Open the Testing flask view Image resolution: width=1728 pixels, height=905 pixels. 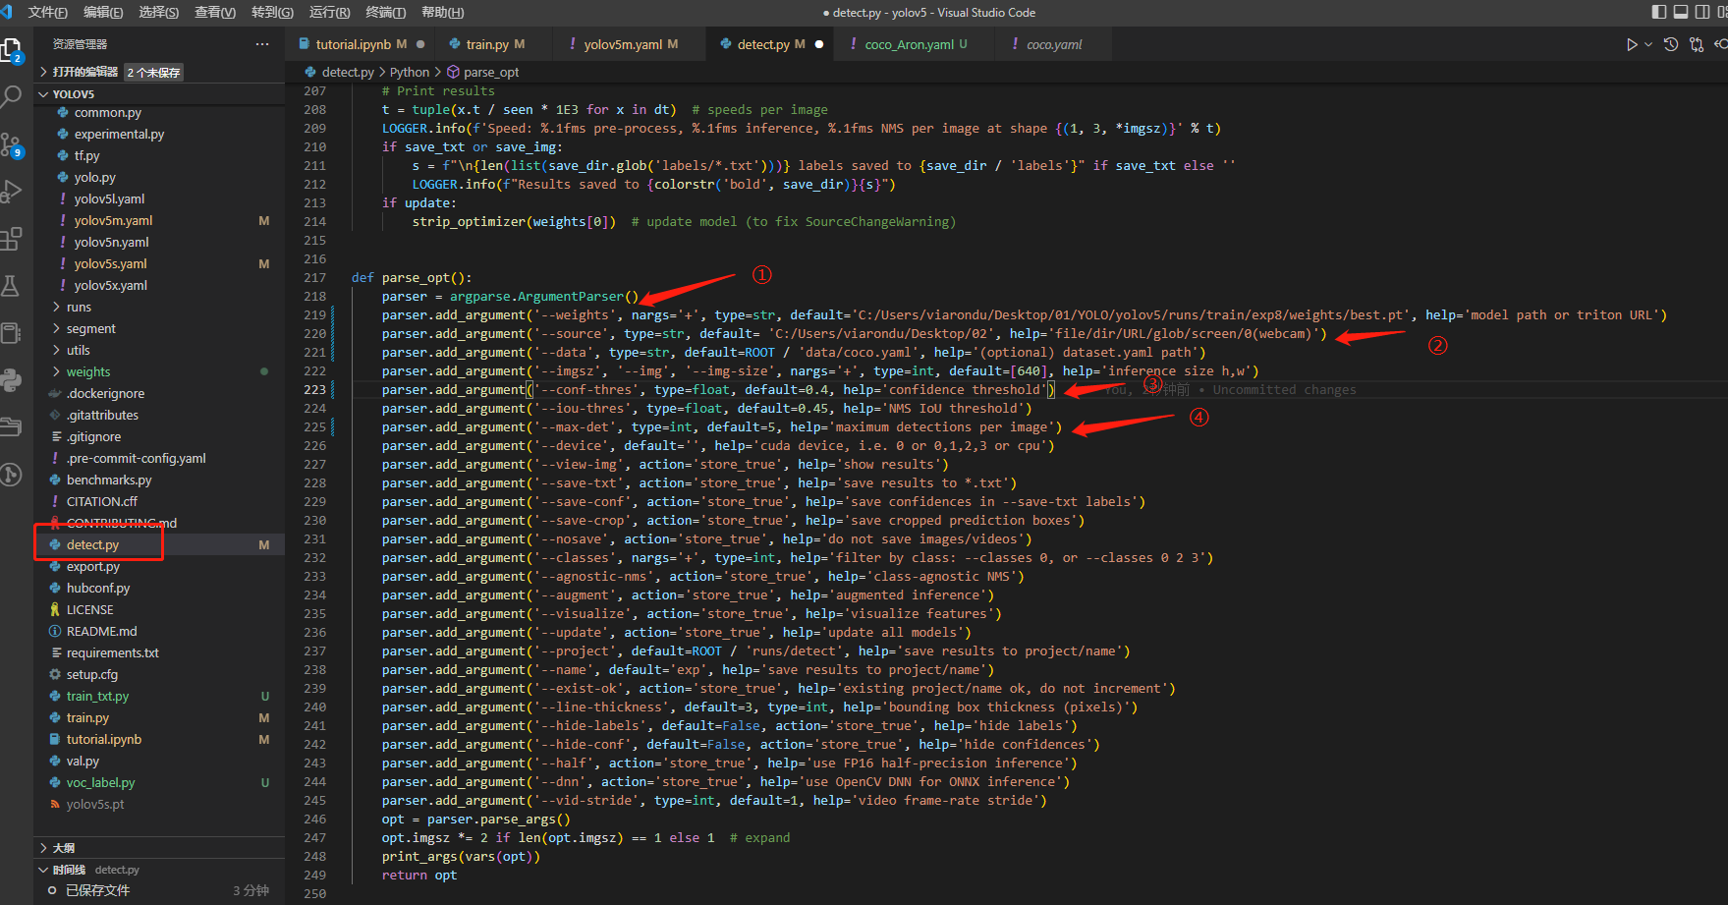point(11,286)
